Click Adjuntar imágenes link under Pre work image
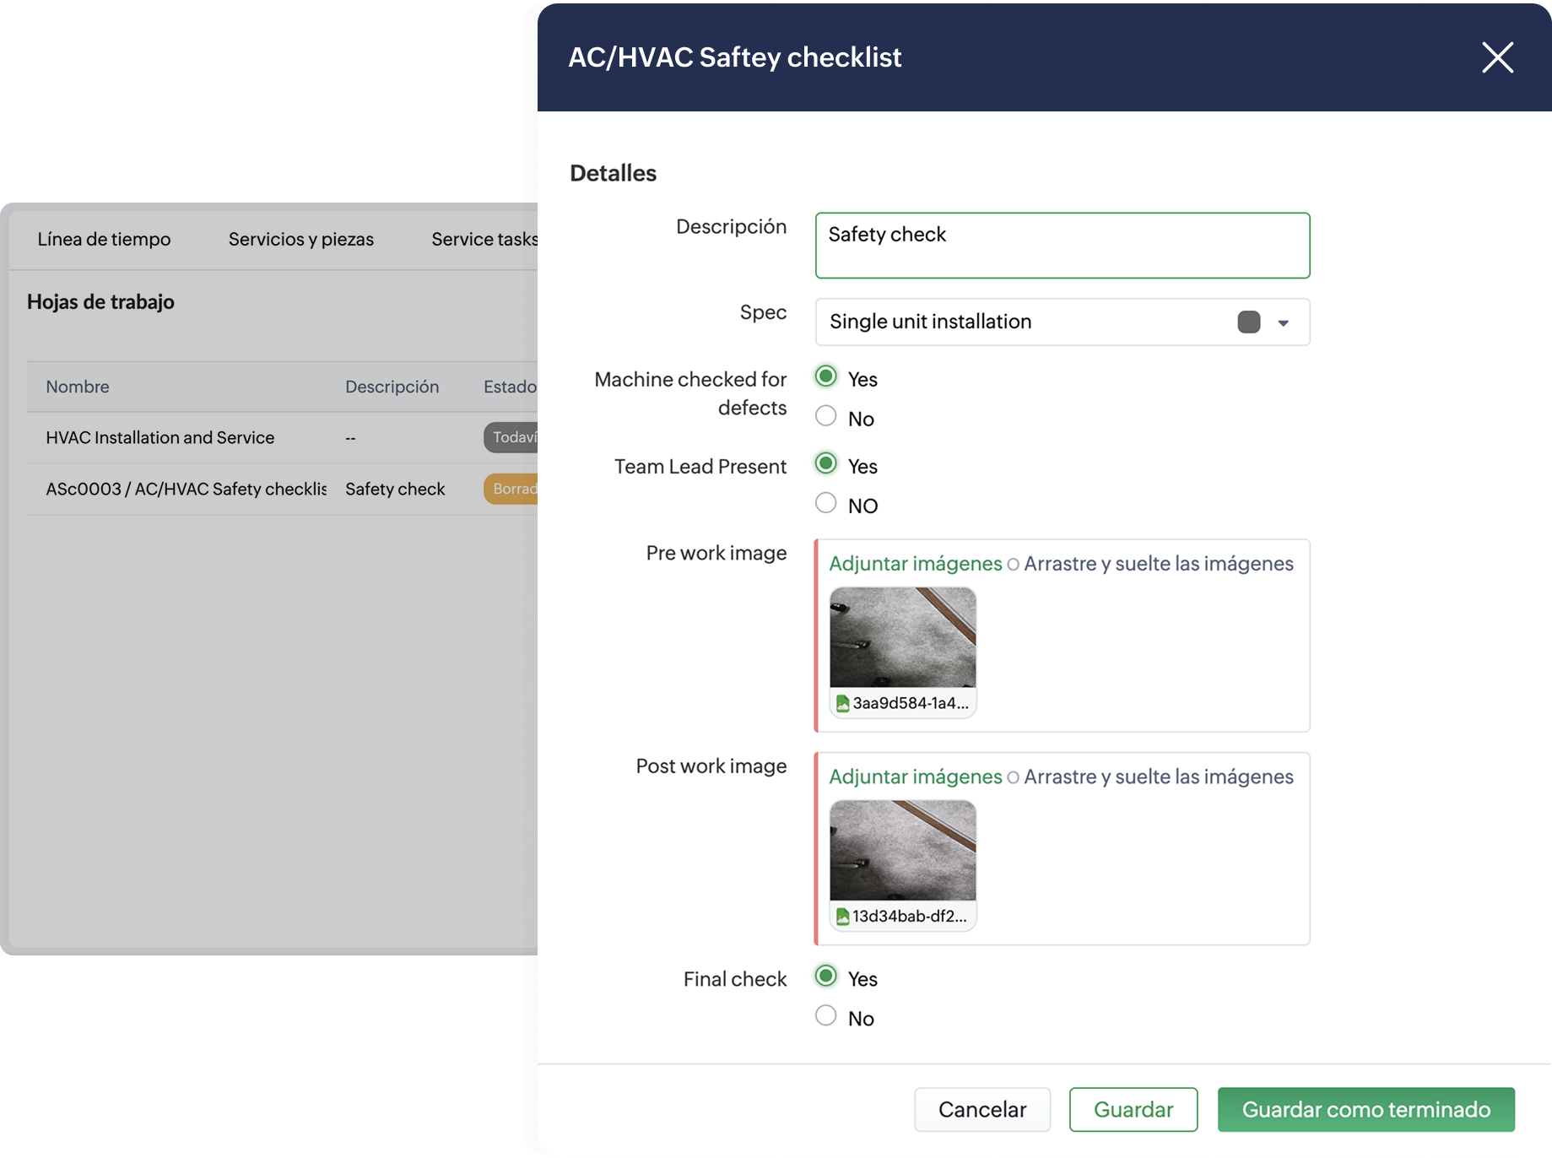The image size is (1552, 1158). [x=915, y=564]
